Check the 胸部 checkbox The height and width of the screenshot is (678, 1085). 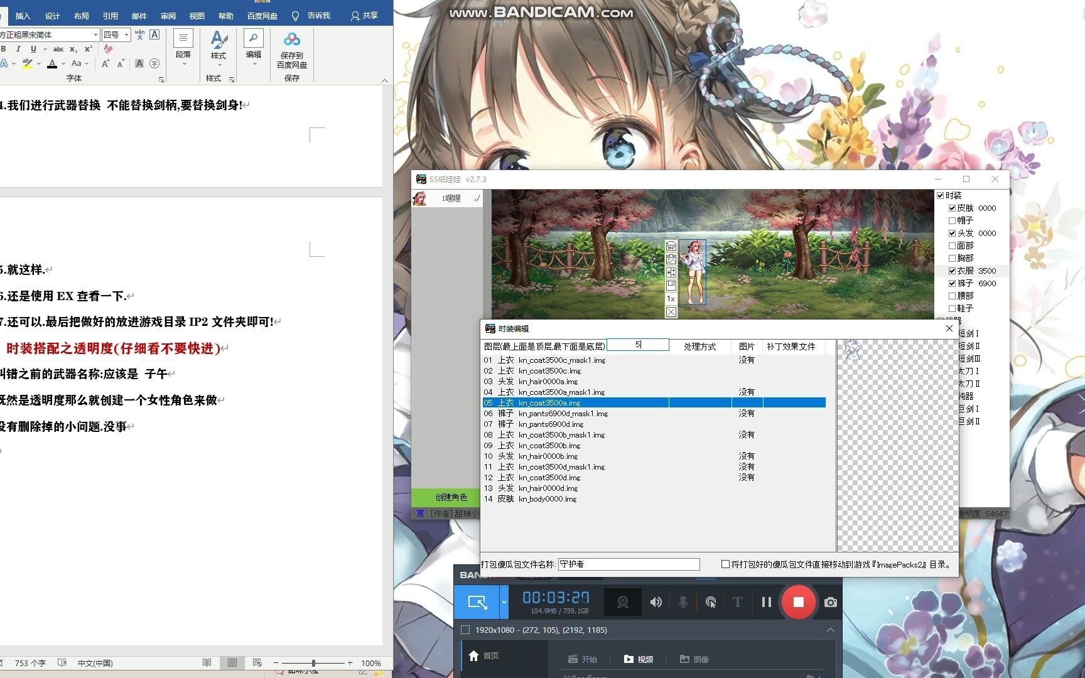(x=952, y=258)
